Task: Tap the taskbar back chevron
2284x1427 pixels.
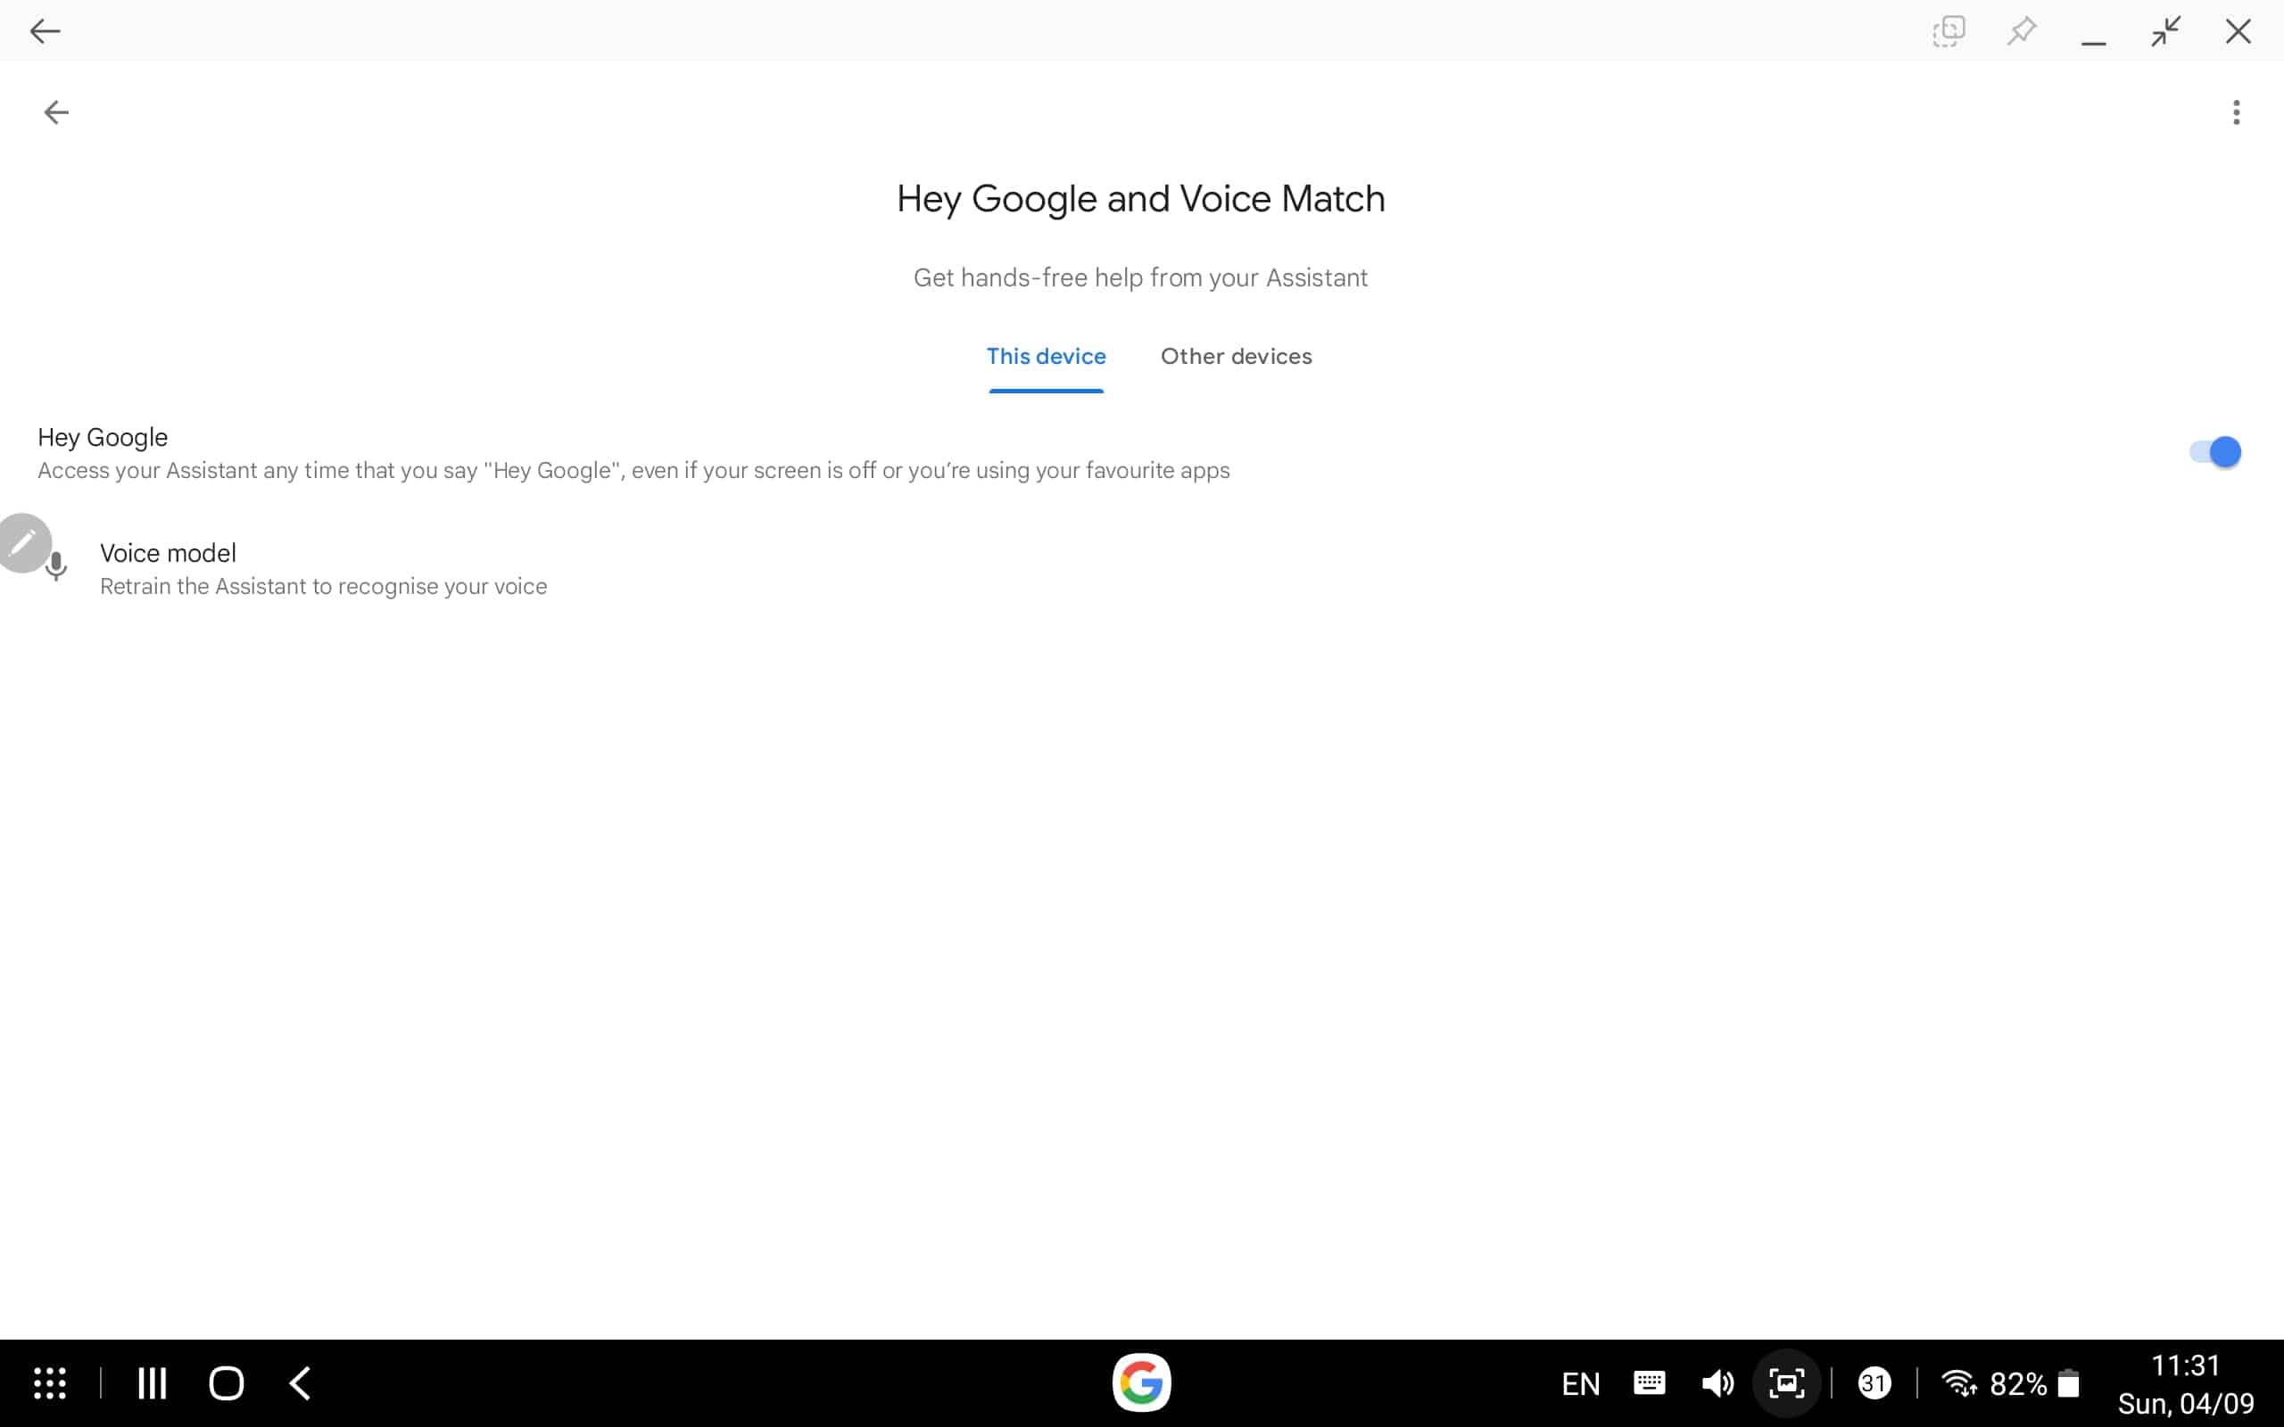Action: click(299, 1383)
